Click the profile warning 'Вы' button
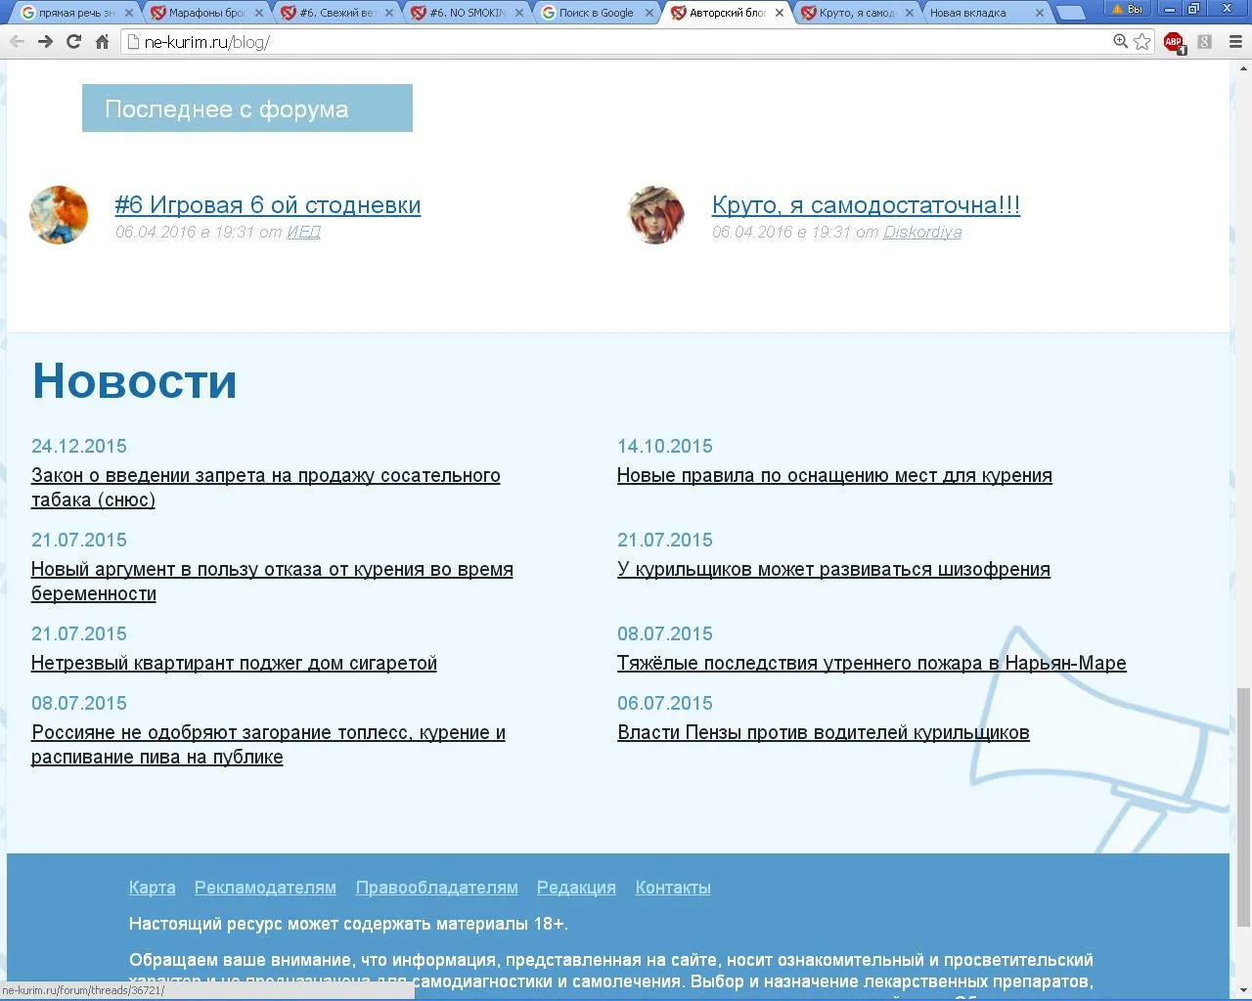The image size is (1252, 1001). point(1127,9)
